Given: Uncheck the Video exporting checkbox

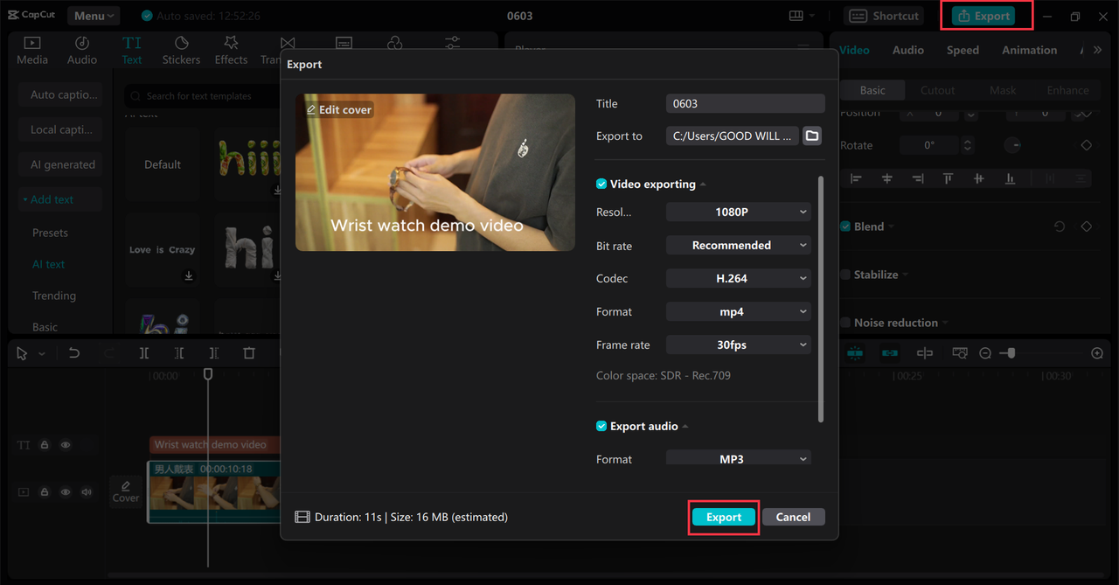Looking at the screenshot, I should (601, 184).
